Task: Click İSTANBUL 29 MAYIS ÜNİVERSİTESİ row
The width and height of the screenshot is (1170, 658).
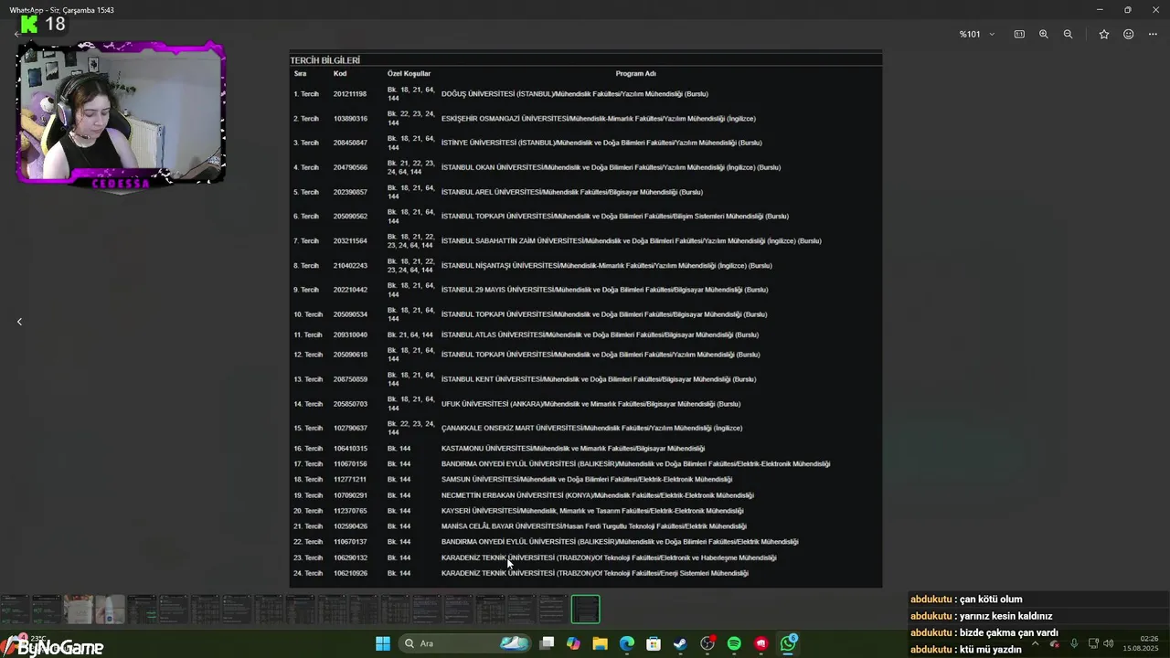Action: tap(604, 290)
